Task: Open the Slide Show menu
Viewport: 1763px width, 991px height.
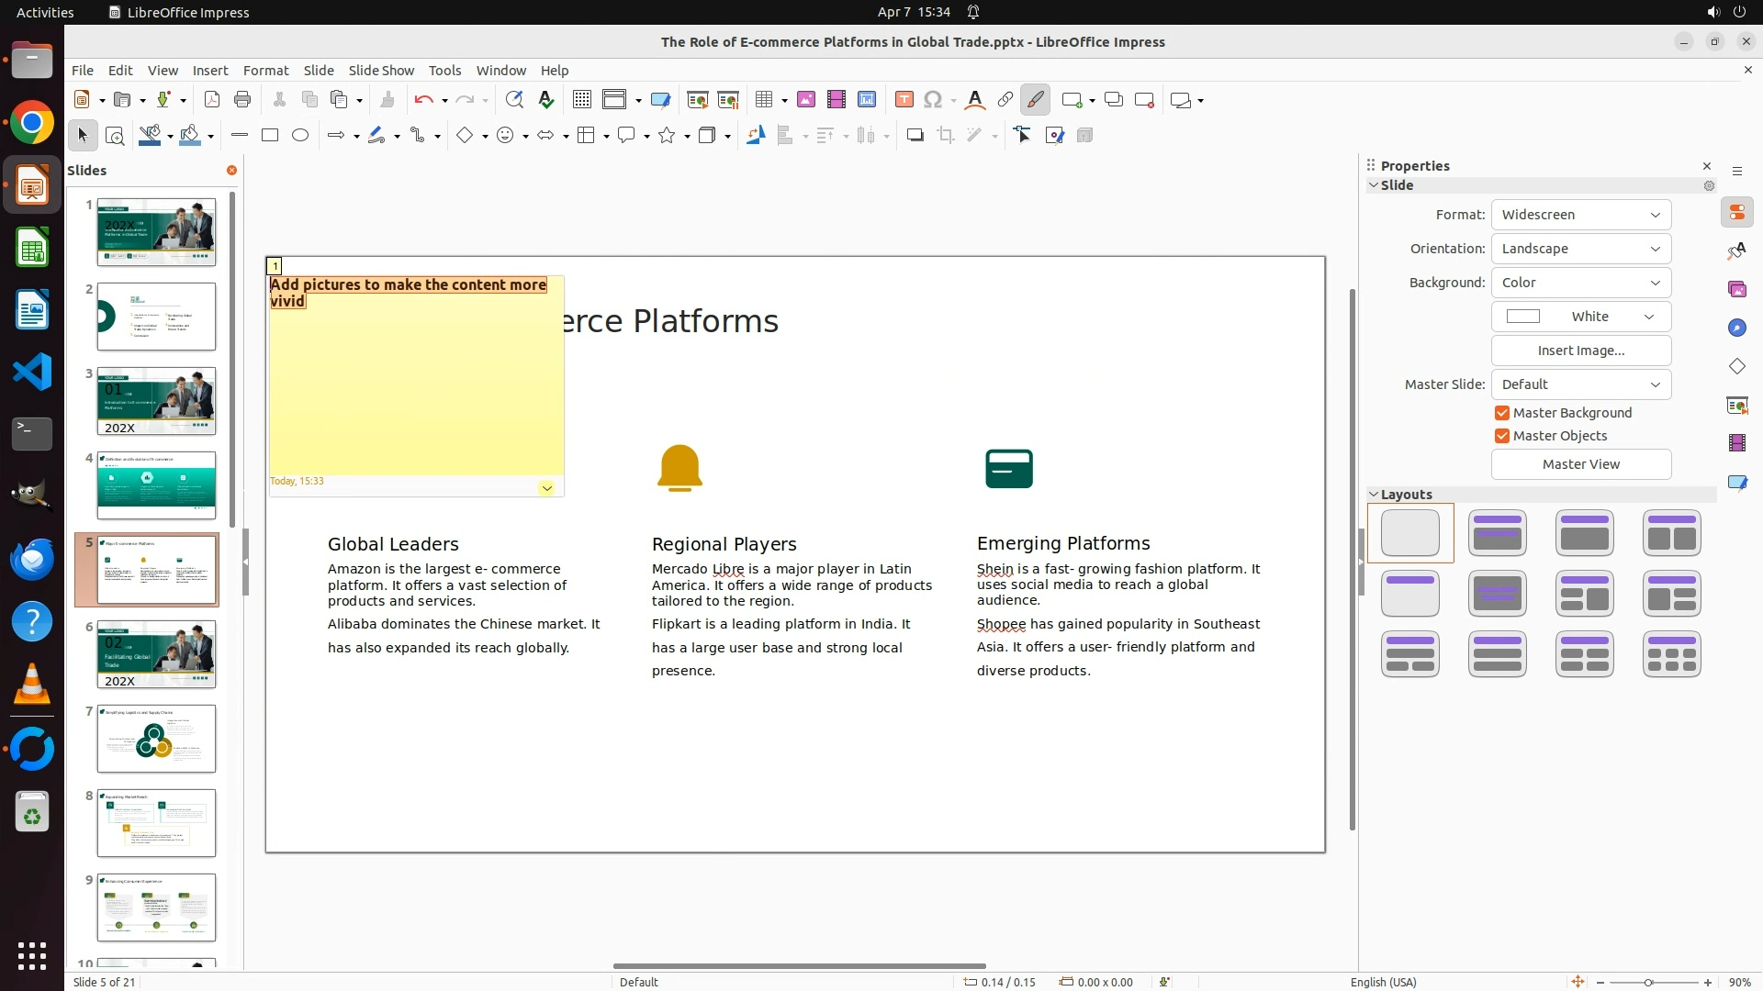Action: point(381,71)
